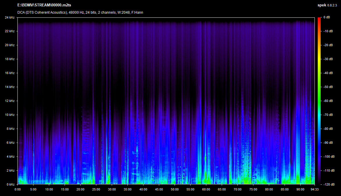Click the DCA codec information line
This screenshot has width=341, height=196.
click(80, 12)
